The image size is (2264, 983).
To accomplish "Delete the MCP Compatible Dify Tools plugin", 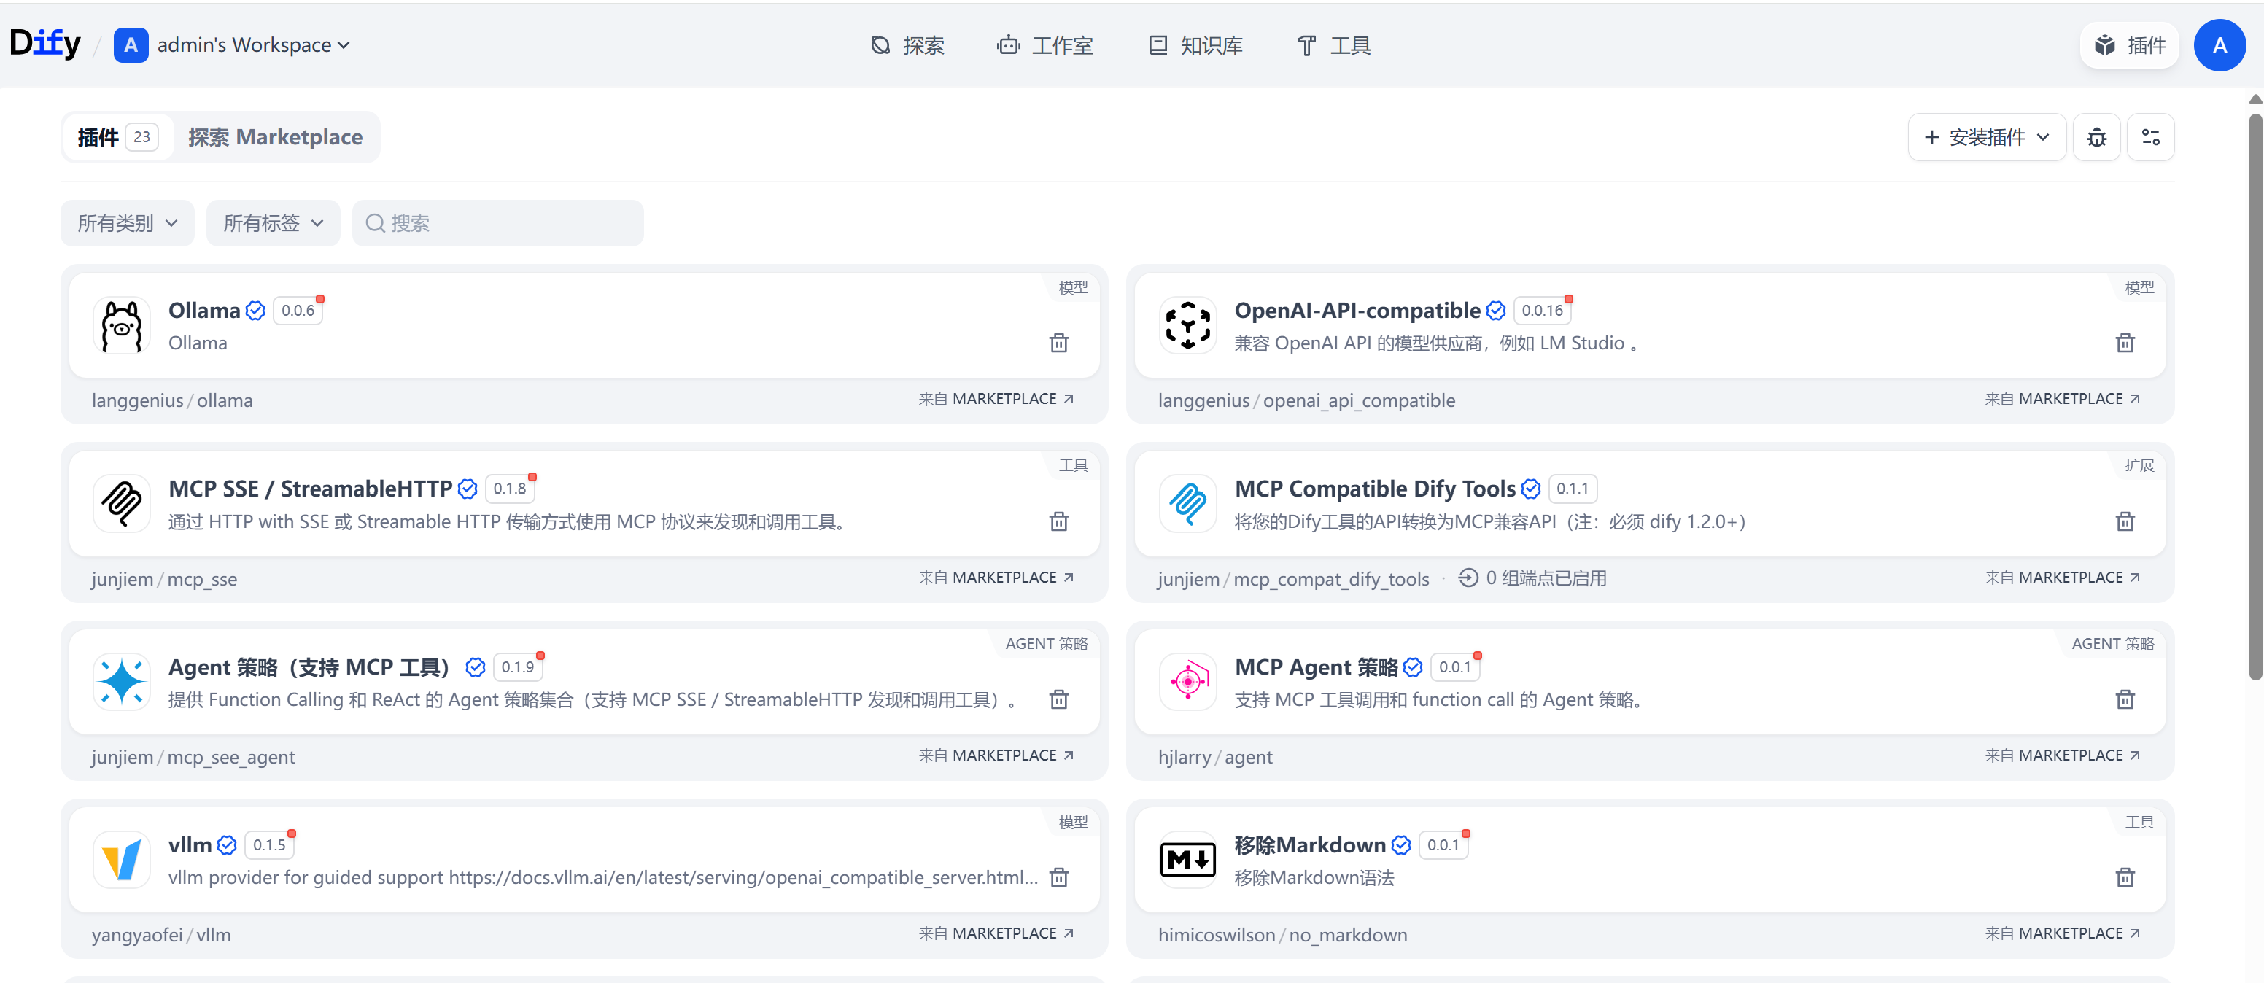I will click(x=2125, y=522).
